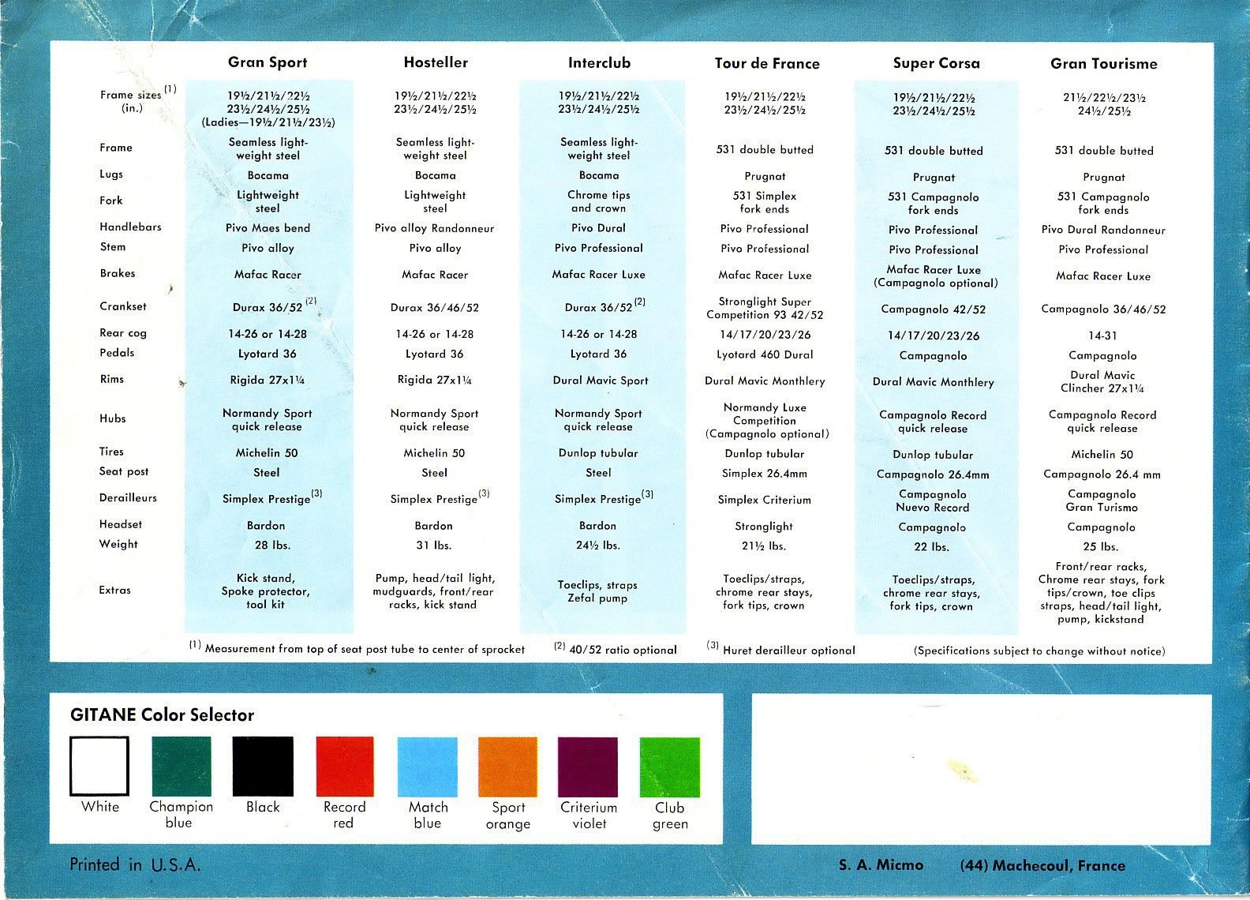Click 'Kick stand, Spoke protector, tool kit' cell
1250x900 pixels.
click(266, 591)
